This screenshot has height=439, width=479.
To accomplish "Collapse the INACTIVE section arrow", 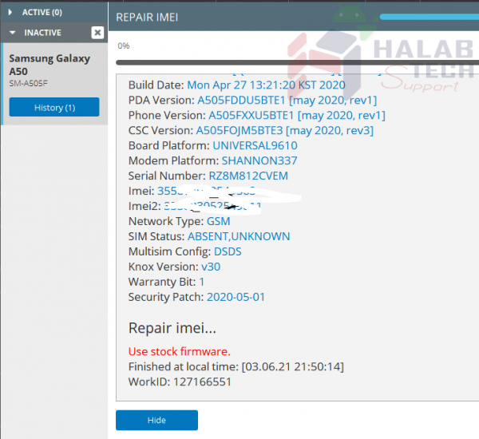I will pyautogui.click(x=12, y=33).
